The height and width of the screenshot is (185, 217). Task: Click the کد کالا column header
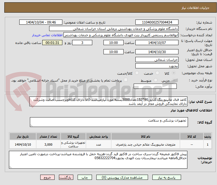coord(191,136)
